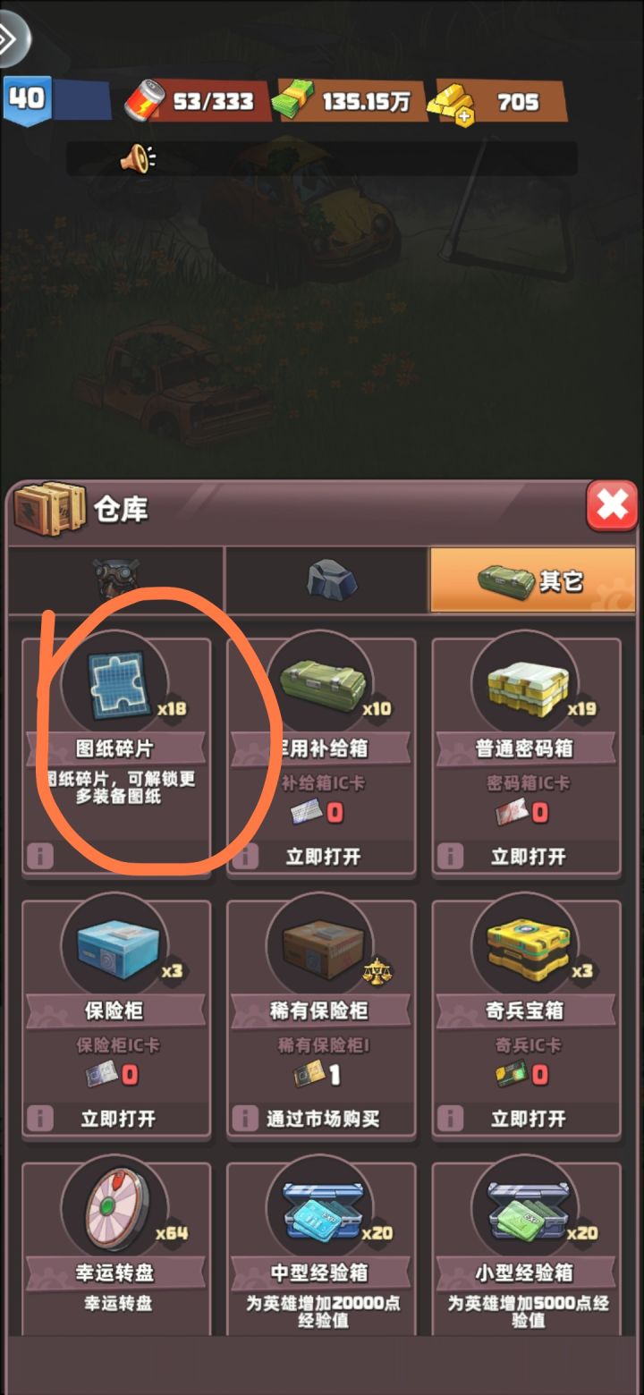Click 立即打开 under 军用补给箱
This screenshot has height=1395, width=644.
pyautogui.click(x=323, y=857)
